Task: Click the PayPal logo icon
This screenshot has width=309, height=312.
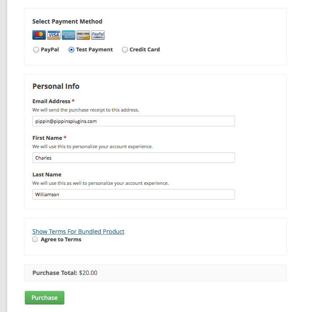Action: 98,35
